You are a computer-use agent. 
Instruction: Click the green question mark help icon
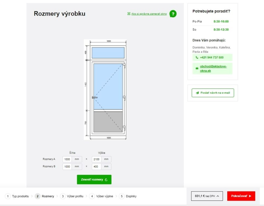coord(173,14)
